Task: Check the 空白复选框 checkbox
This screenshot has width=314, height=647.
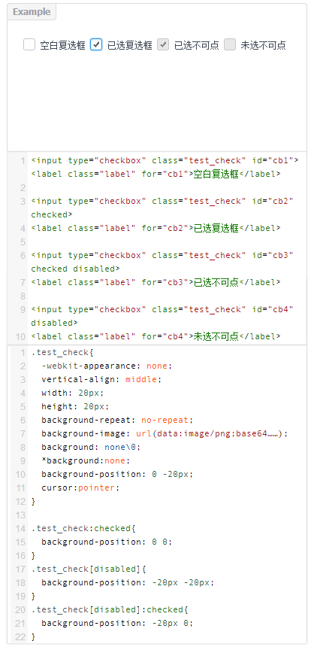Action: pos(29,44)
